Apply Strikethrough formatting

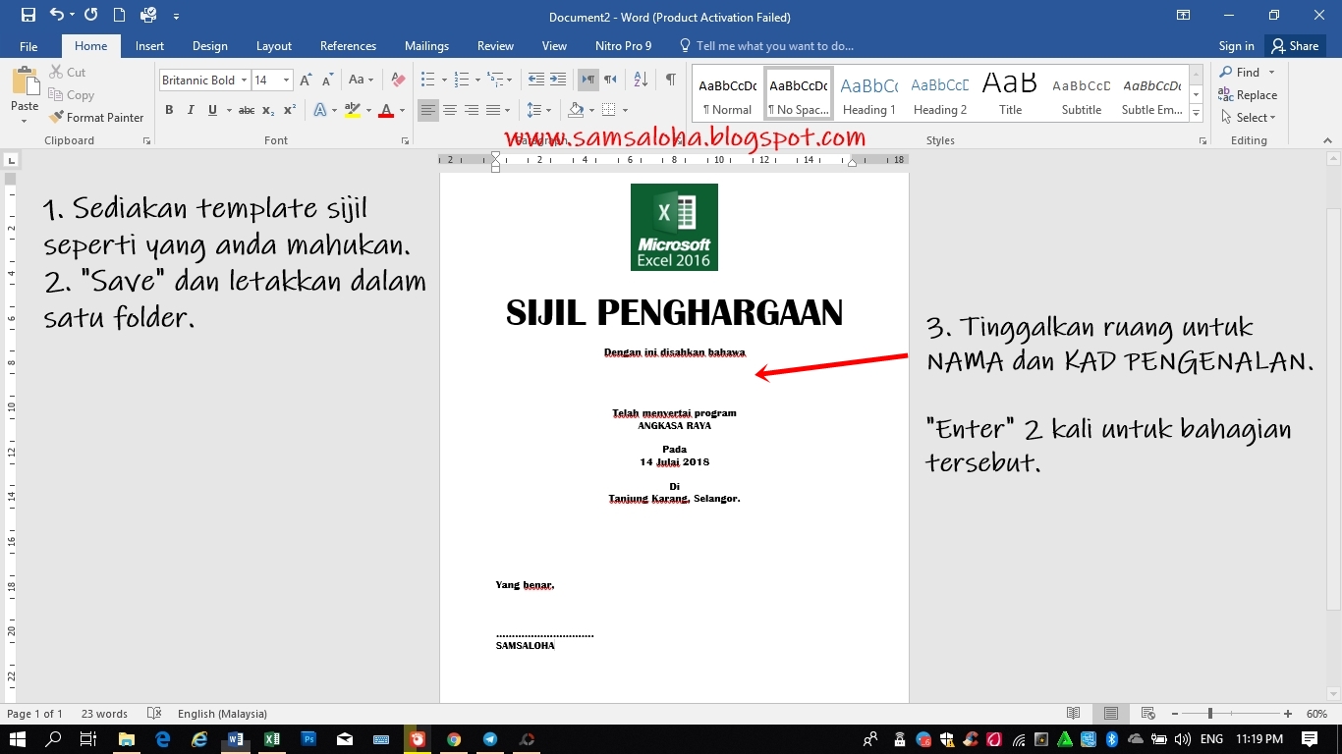pos(248,110)
